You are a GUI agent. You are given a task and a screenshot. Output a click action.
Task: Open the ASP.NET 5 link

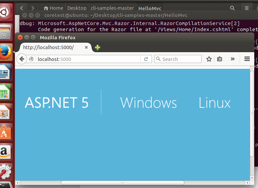[57, 103]
